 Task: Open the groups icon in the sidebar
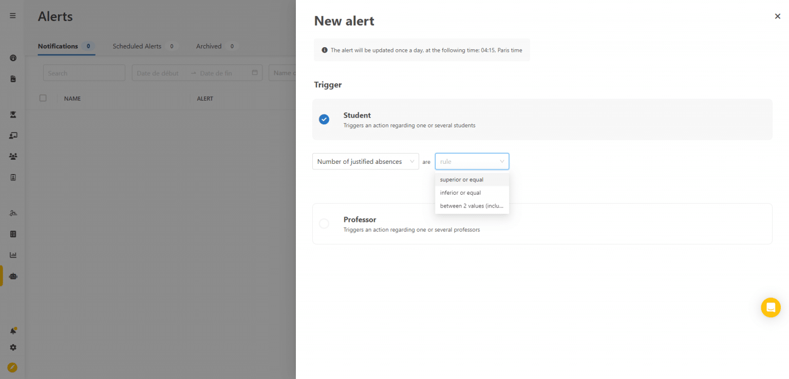12,156
